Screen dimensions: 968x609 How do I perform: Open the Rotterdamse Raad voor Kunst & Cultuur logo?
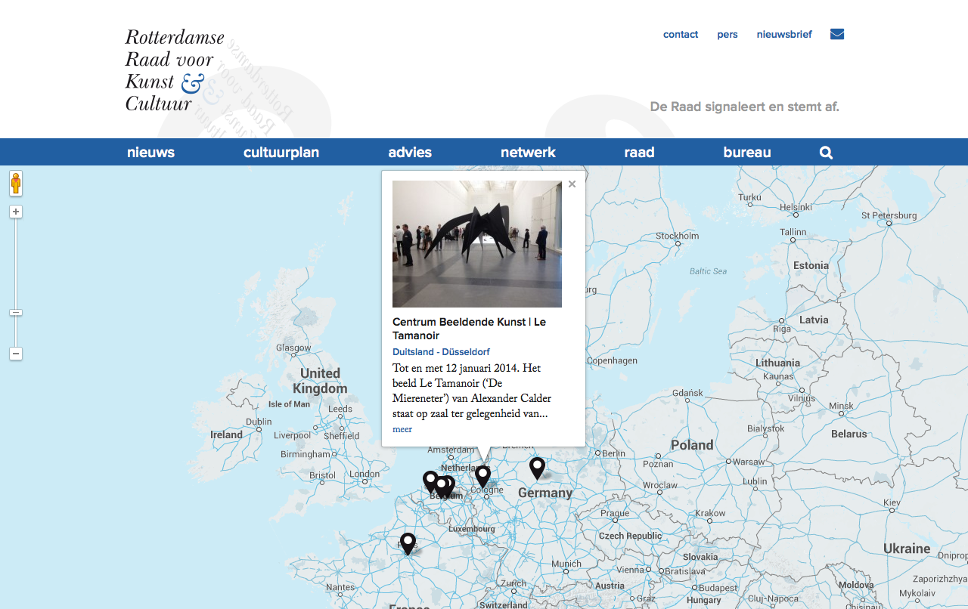pos(175,70)
